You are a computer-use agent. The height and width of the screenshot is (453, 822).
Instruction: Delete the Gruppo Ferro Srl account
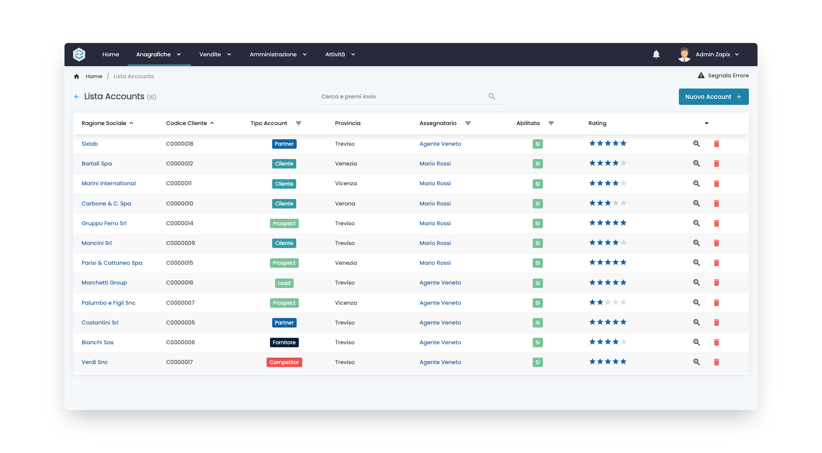[x=717, y=223]
